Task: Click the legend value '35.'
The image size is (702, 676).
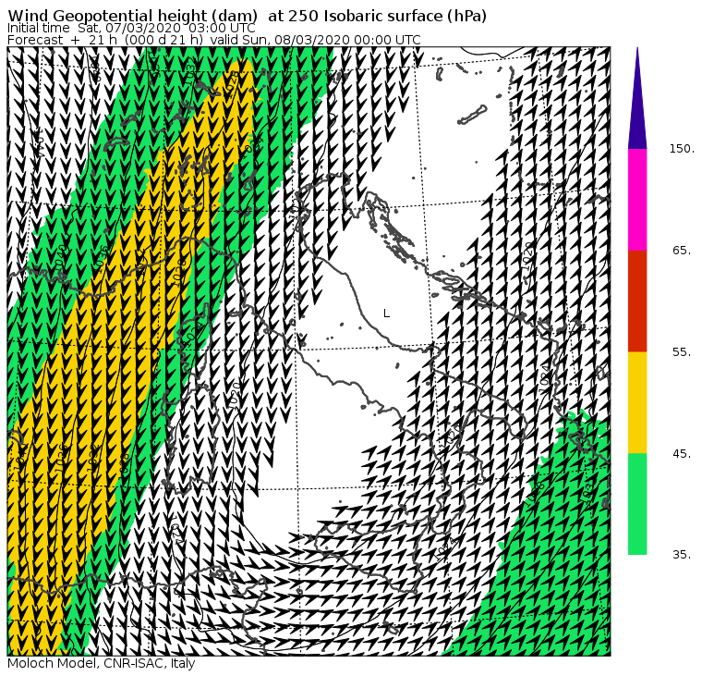Action: (683, 555)
